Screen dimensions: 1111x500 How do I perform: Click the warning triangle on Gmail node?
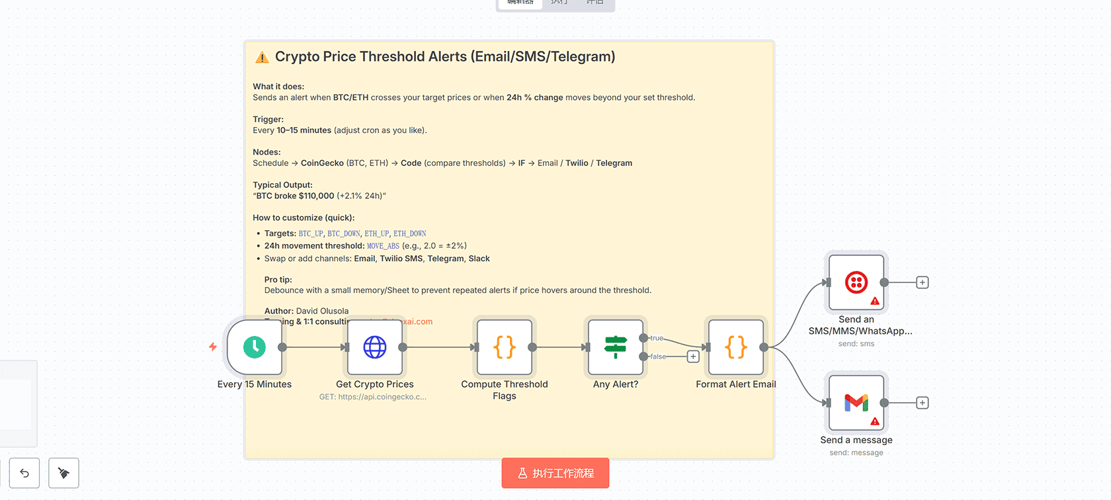(875, 421)
